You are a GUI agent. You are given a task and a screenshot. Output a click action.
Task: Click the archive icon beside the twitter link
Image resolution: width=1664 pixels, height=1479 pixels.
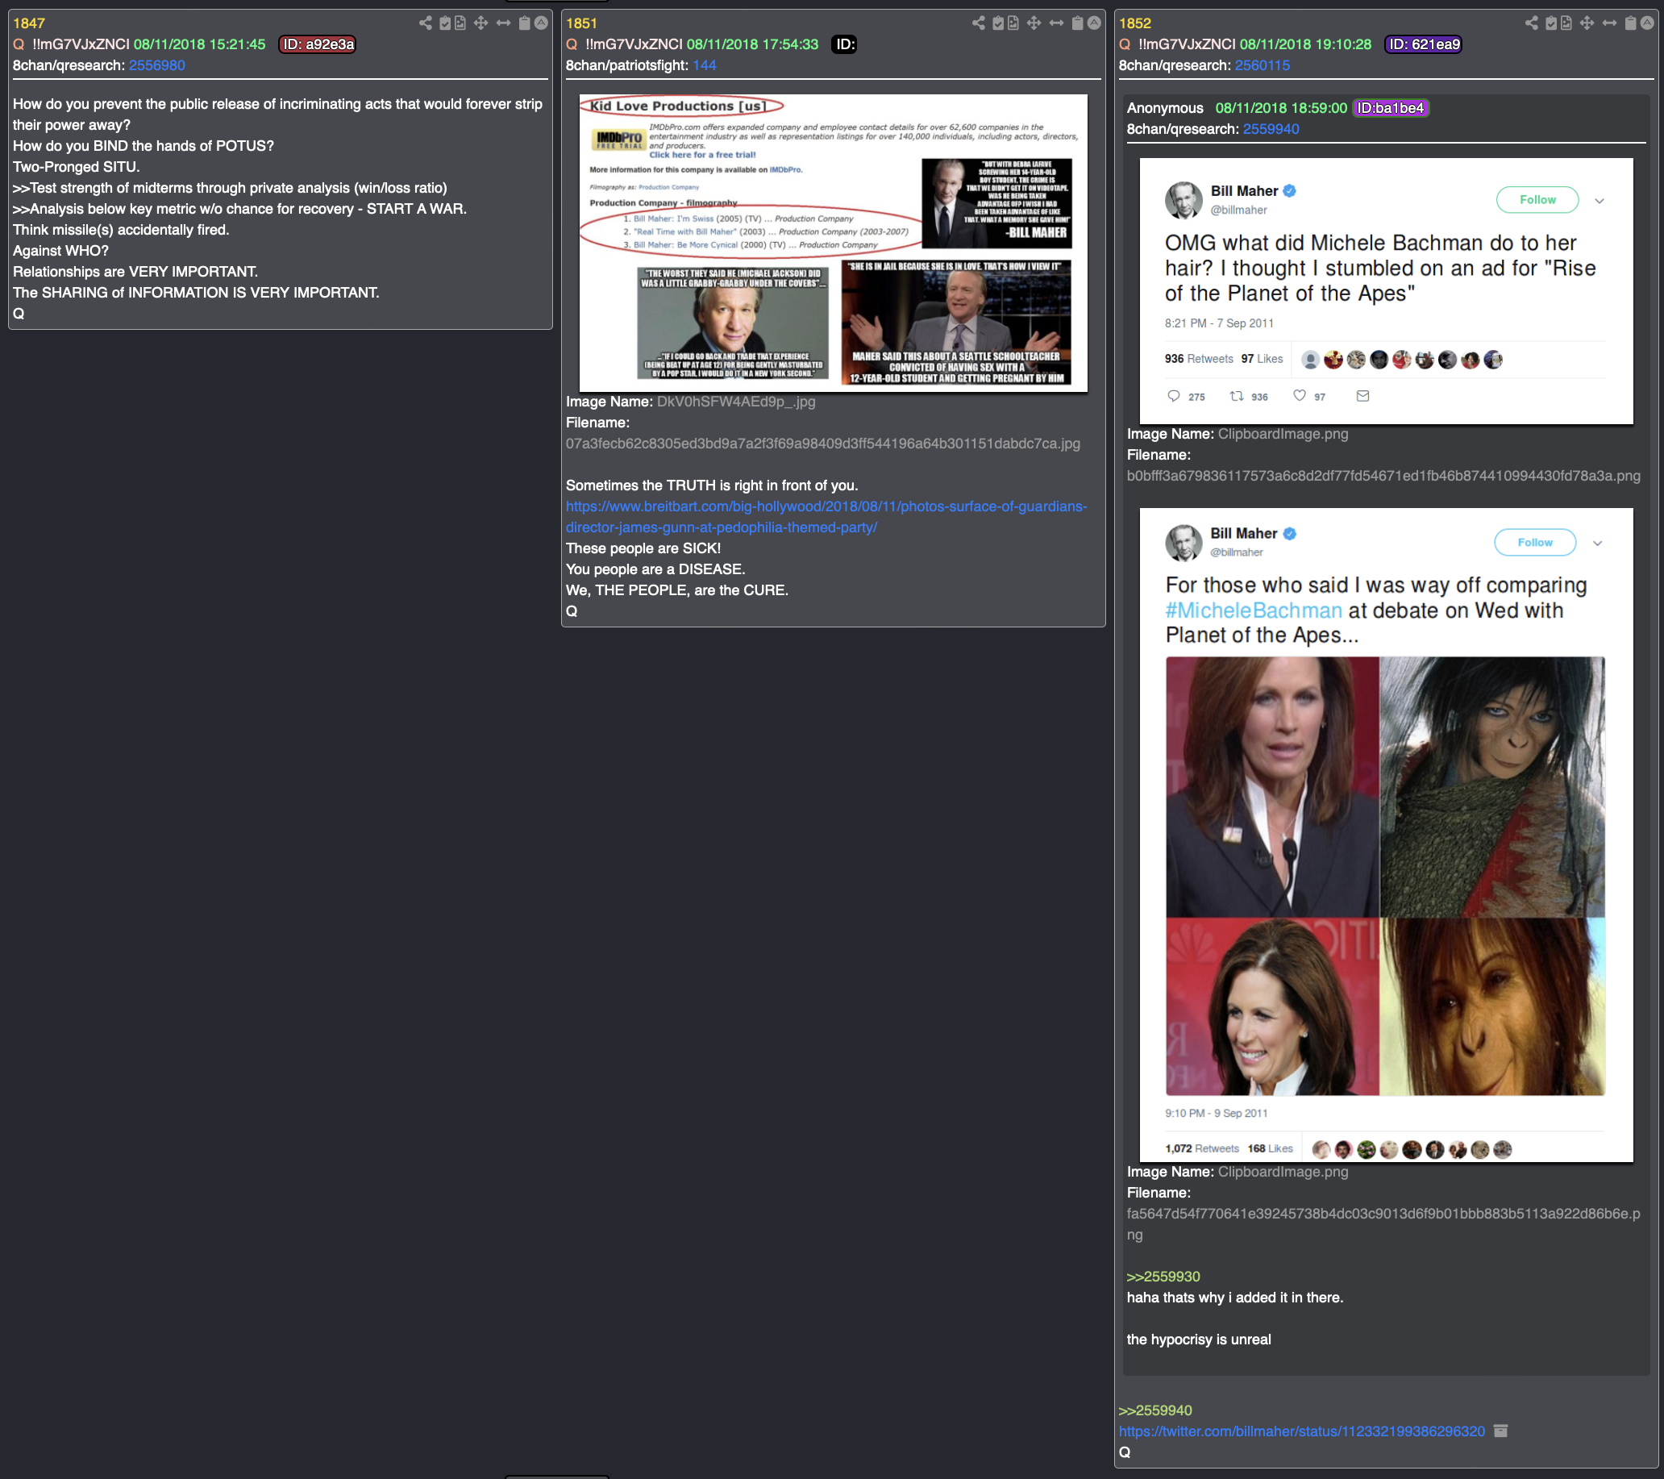(1502, 1431)
